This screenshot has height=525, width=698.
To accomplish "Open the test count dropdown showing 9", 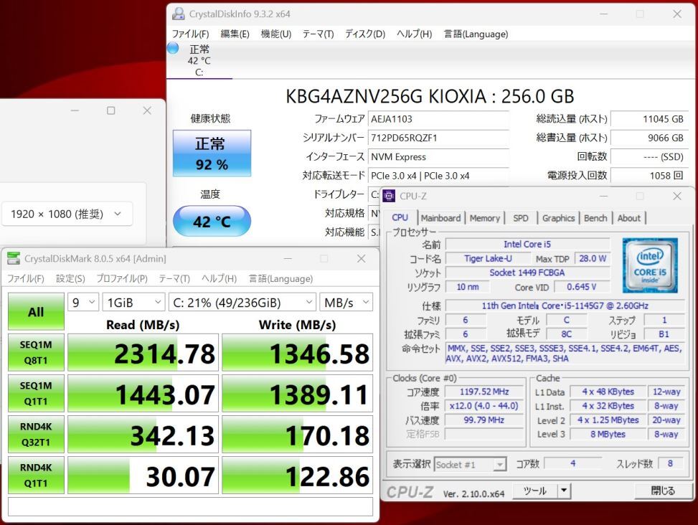I will click(82, 302).
